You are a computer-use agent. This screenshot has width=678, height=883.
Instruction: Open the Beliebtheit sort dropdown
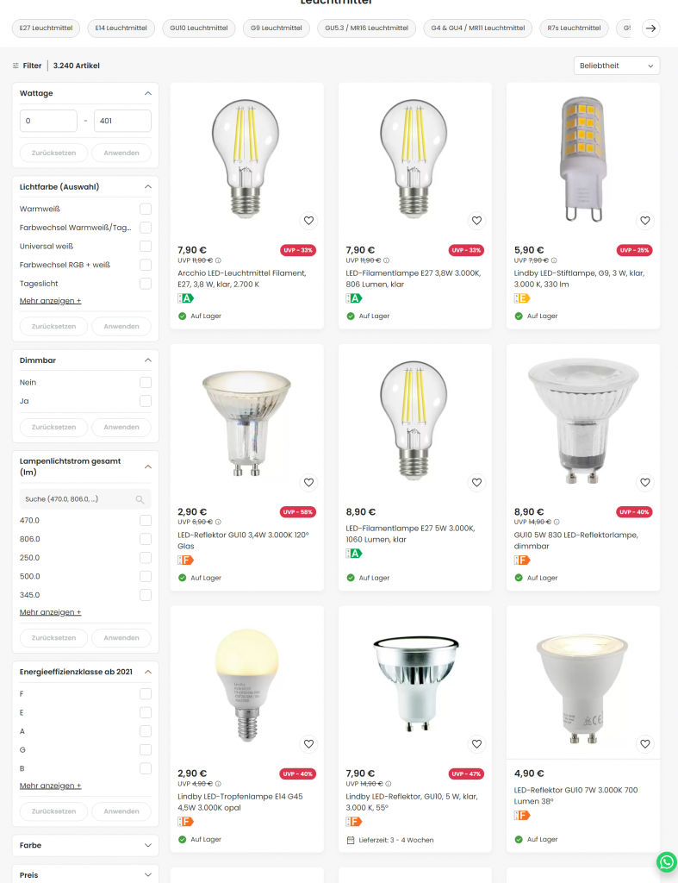tap(616, 66)
